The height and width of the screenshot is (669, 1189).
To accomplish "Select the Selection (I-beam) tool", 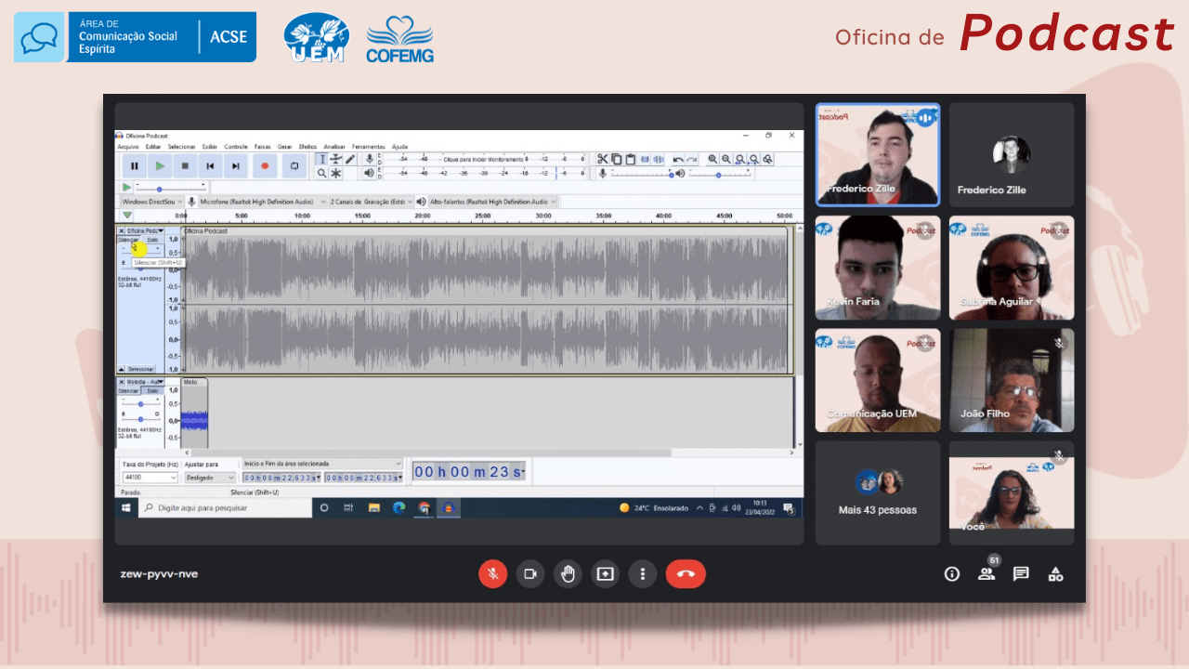I will (322, 159).
